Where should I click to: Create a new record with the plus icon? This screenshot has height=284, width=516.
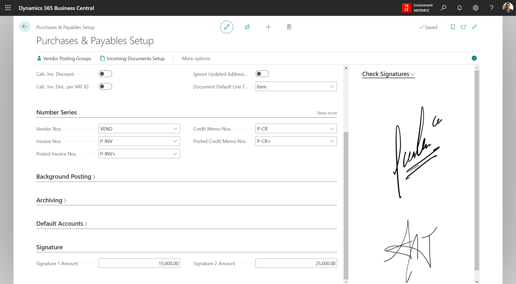(x=268, y=27)
